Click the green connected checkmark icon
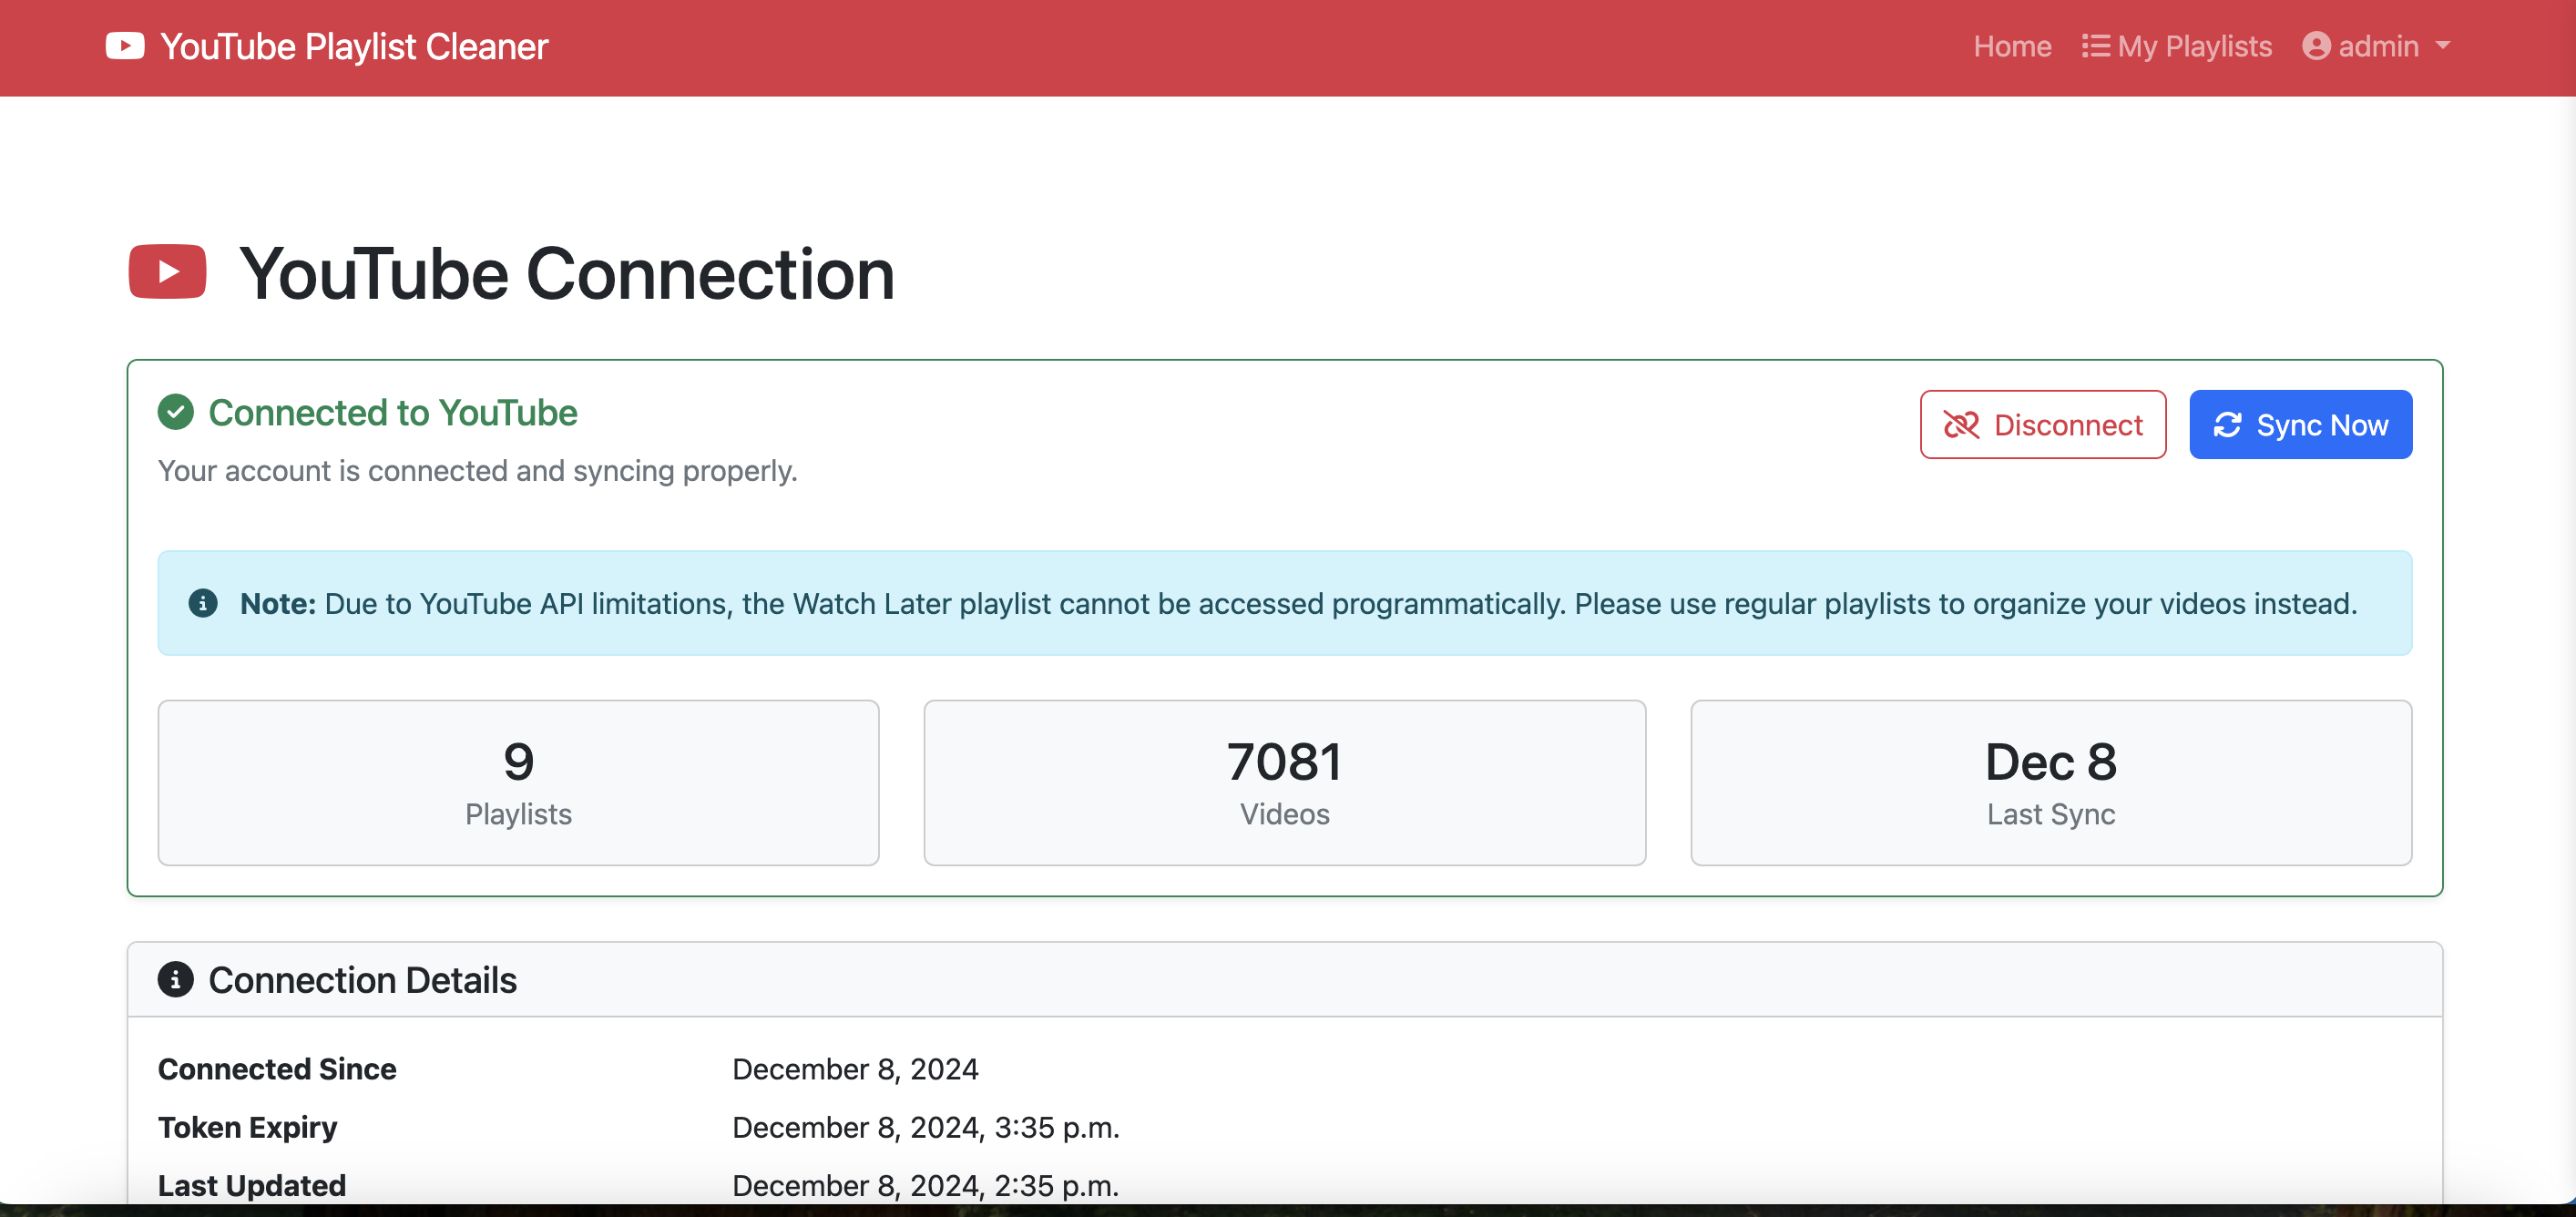Image resolution: width=2576 pixels, height=1217 pixels. click(175, 412)
